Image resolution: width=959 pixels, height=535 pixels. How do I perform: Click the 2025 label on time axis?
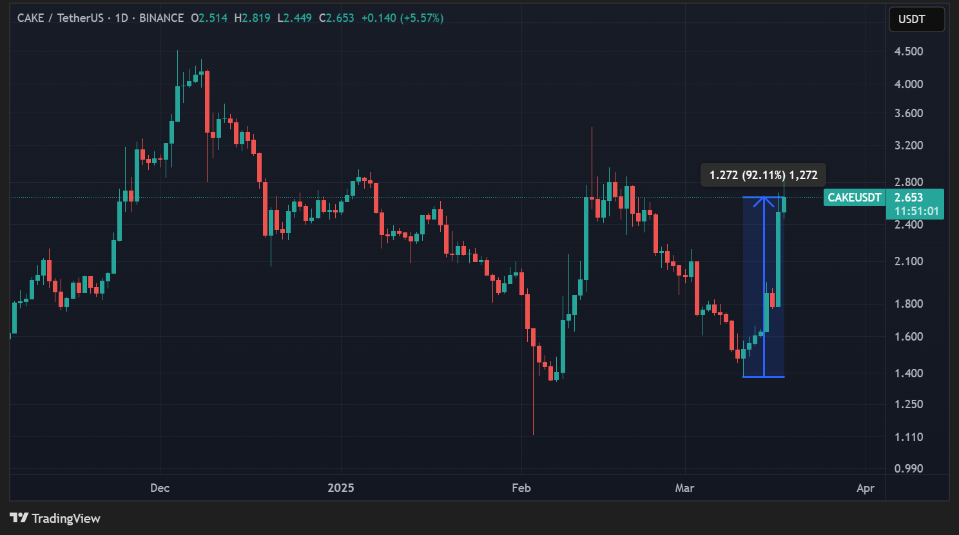(x=340, y=488)
